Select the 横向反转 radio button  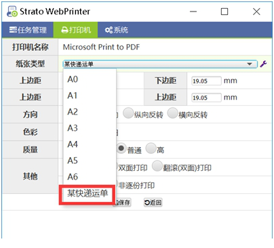(x=173, y=113)
